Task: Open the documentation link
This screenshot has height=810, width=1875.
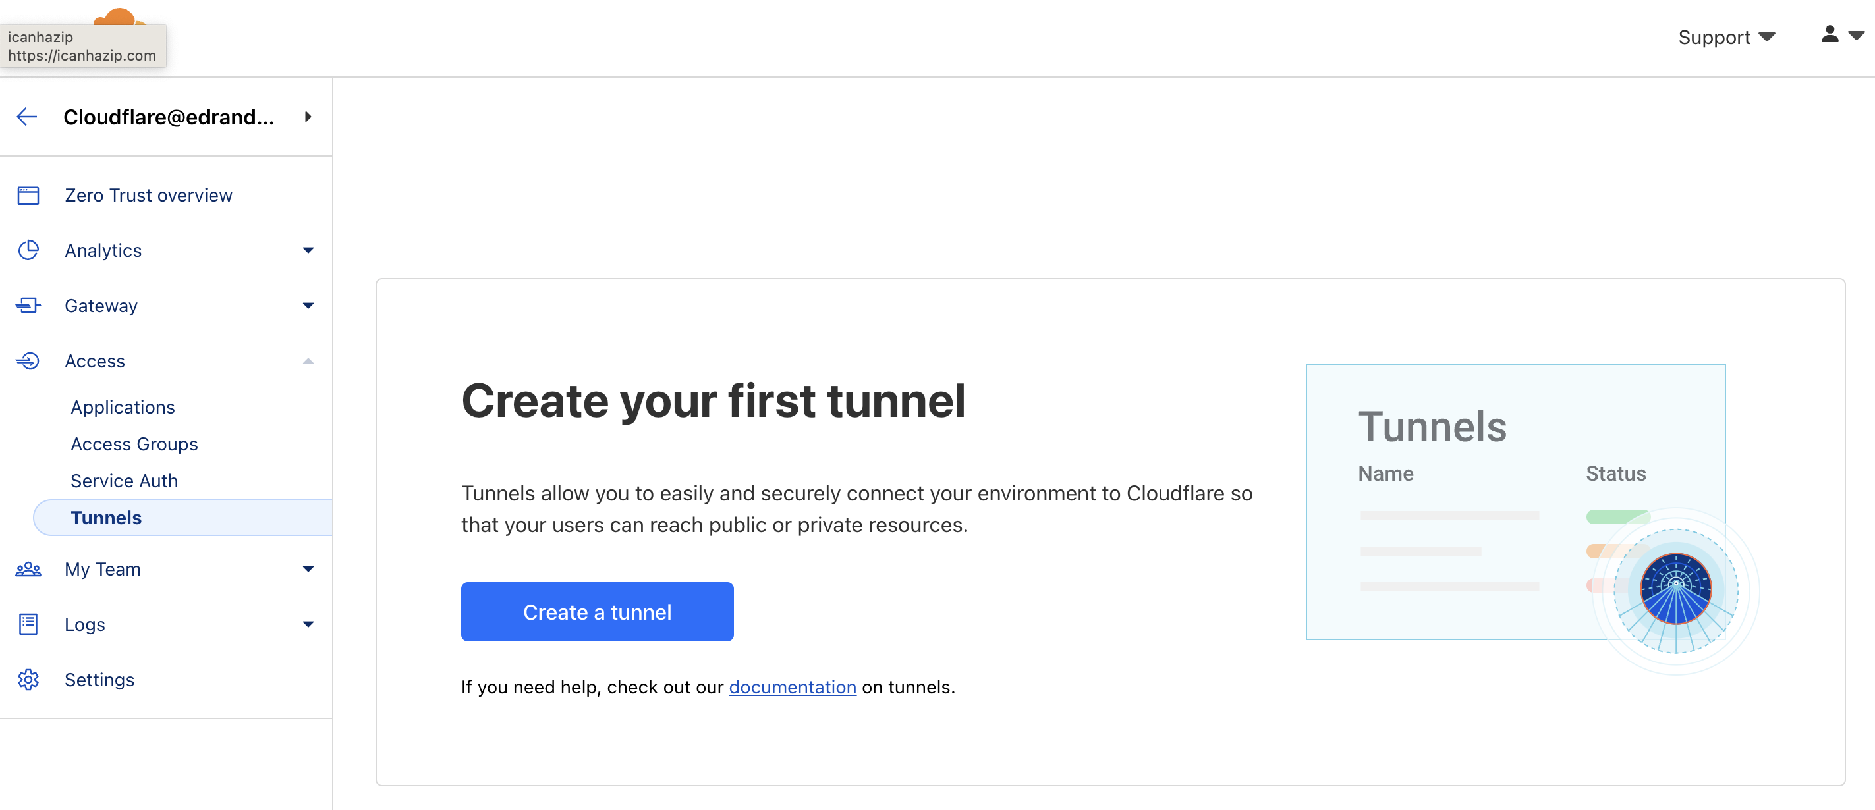Action: (x=792, y=686)
